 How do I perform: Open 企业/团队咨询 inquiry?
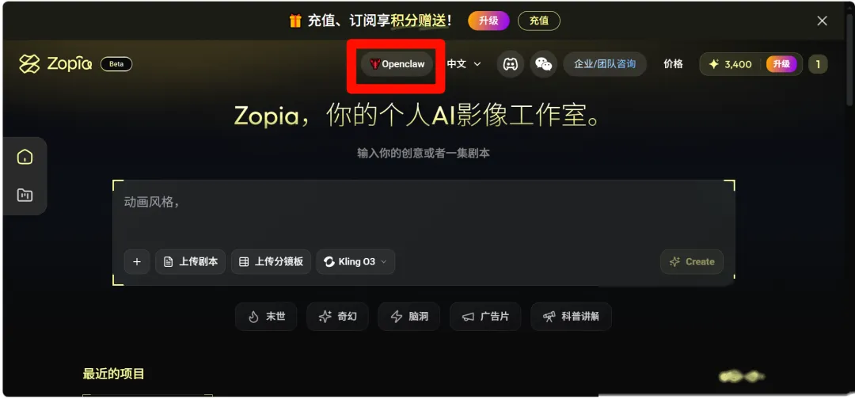coord(605,64)
